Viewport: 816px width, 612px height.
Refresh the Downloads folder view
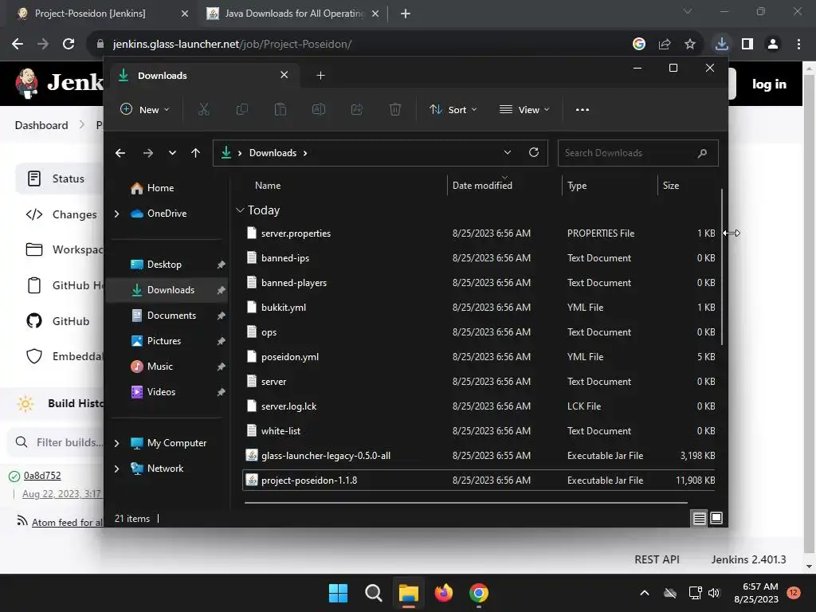(533, 152)
